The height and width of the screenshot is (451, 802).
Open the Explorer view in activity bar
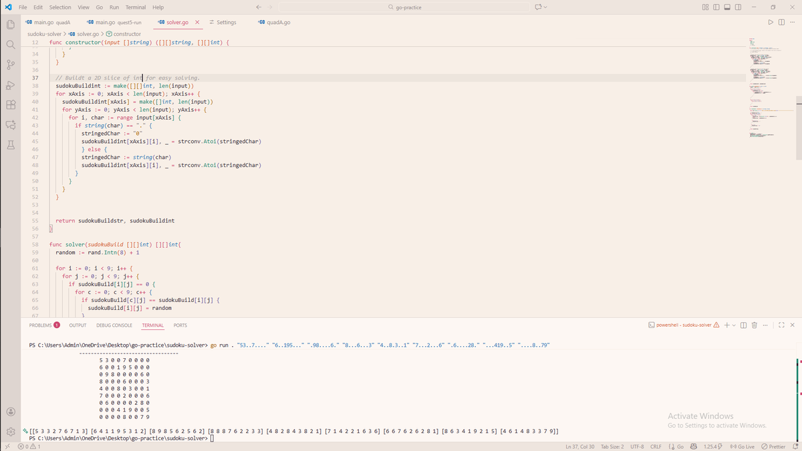(10, 25)
